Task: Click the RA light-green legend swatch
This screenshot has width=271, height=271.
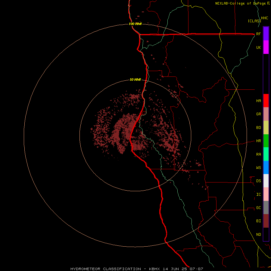Action: (266, 154)
